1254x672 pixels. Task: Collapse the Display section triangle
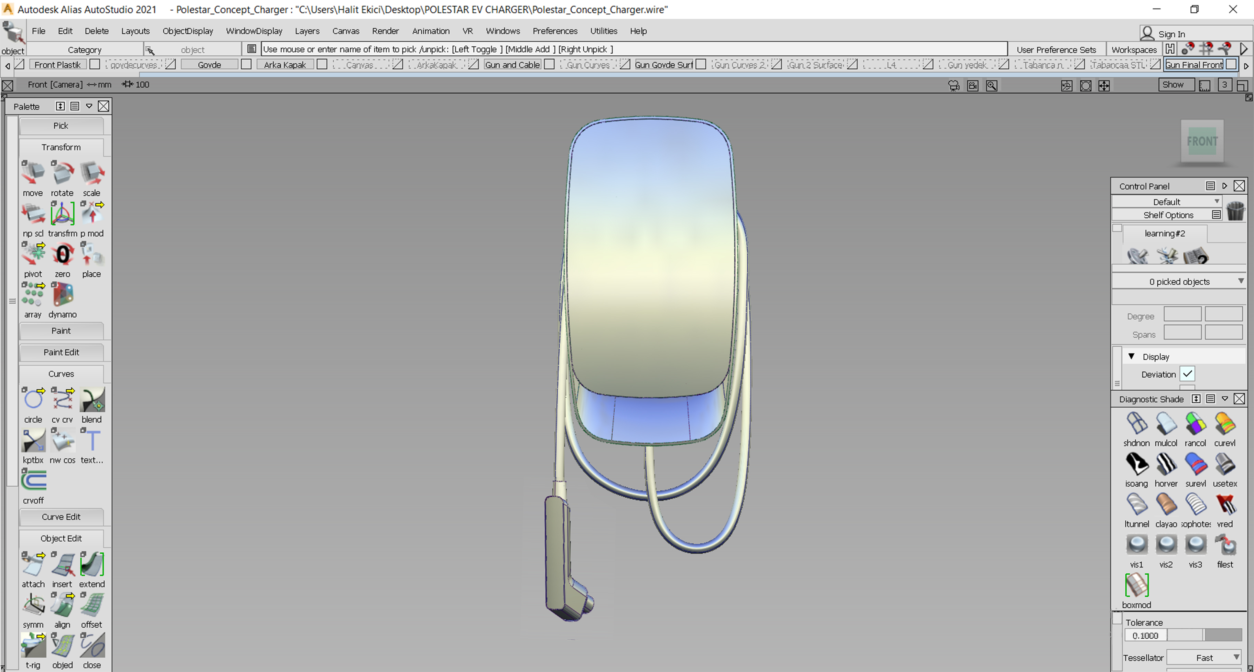click(1132, 356)
